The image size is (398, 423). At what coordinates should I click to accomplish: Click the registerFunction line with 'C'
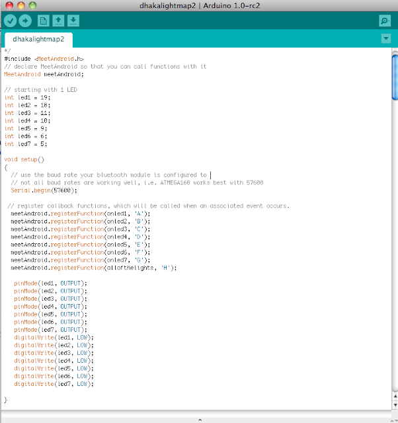(x=81, y=229)
